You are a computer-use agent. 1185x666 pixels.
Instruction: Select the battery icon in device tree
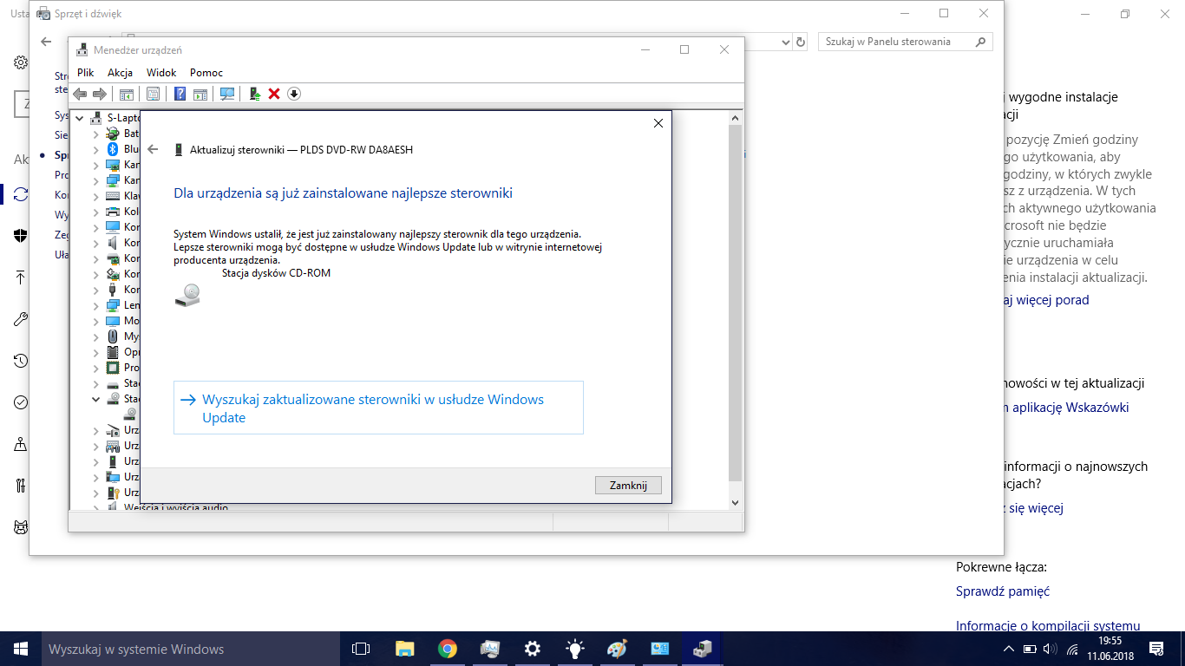click(x=113, y=134)
